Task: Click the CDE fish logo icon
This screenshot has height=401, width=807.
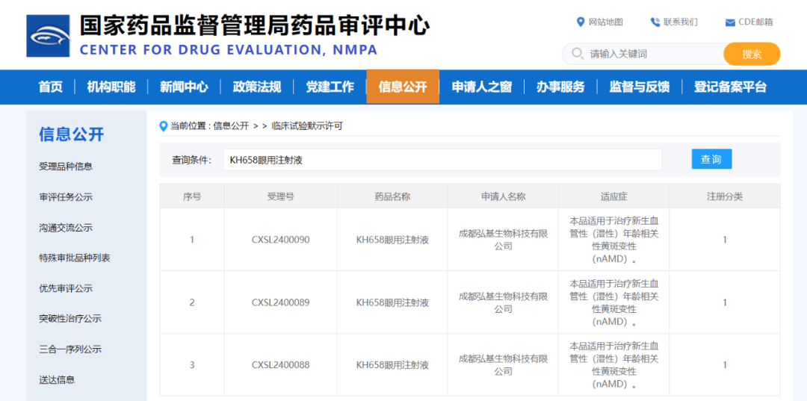Action: click(x=48, y=36)
